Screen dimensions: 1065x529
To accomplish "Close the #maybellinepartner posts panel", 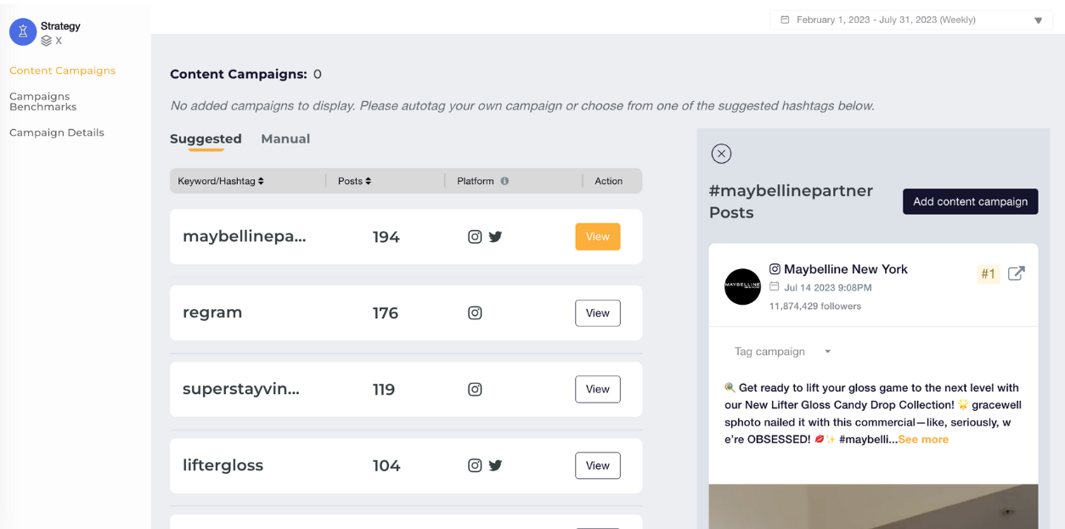I will coord(721,154).
